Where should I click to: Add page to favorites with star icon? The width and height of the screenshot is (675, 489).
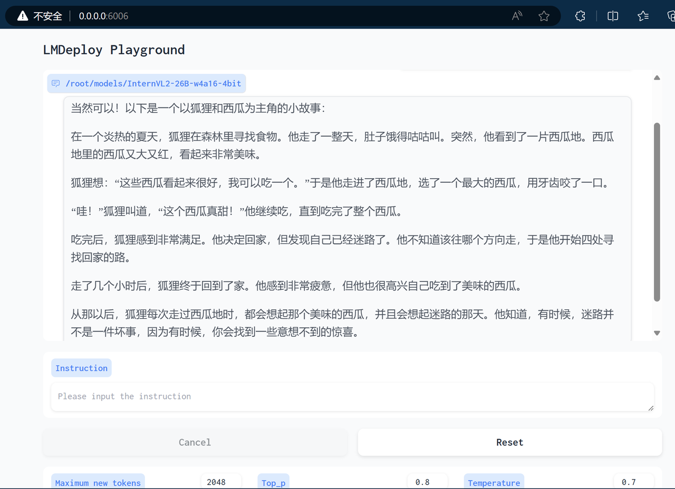point(544,16)
